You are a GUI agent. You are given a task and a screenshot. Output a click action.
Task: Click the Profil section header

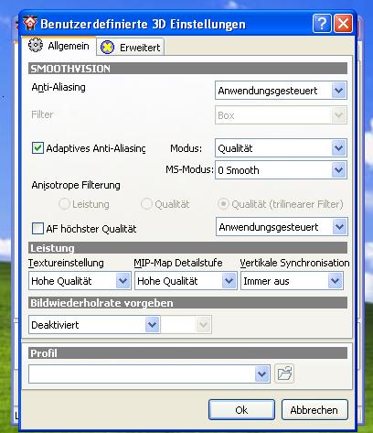click(x=187, y=352)
